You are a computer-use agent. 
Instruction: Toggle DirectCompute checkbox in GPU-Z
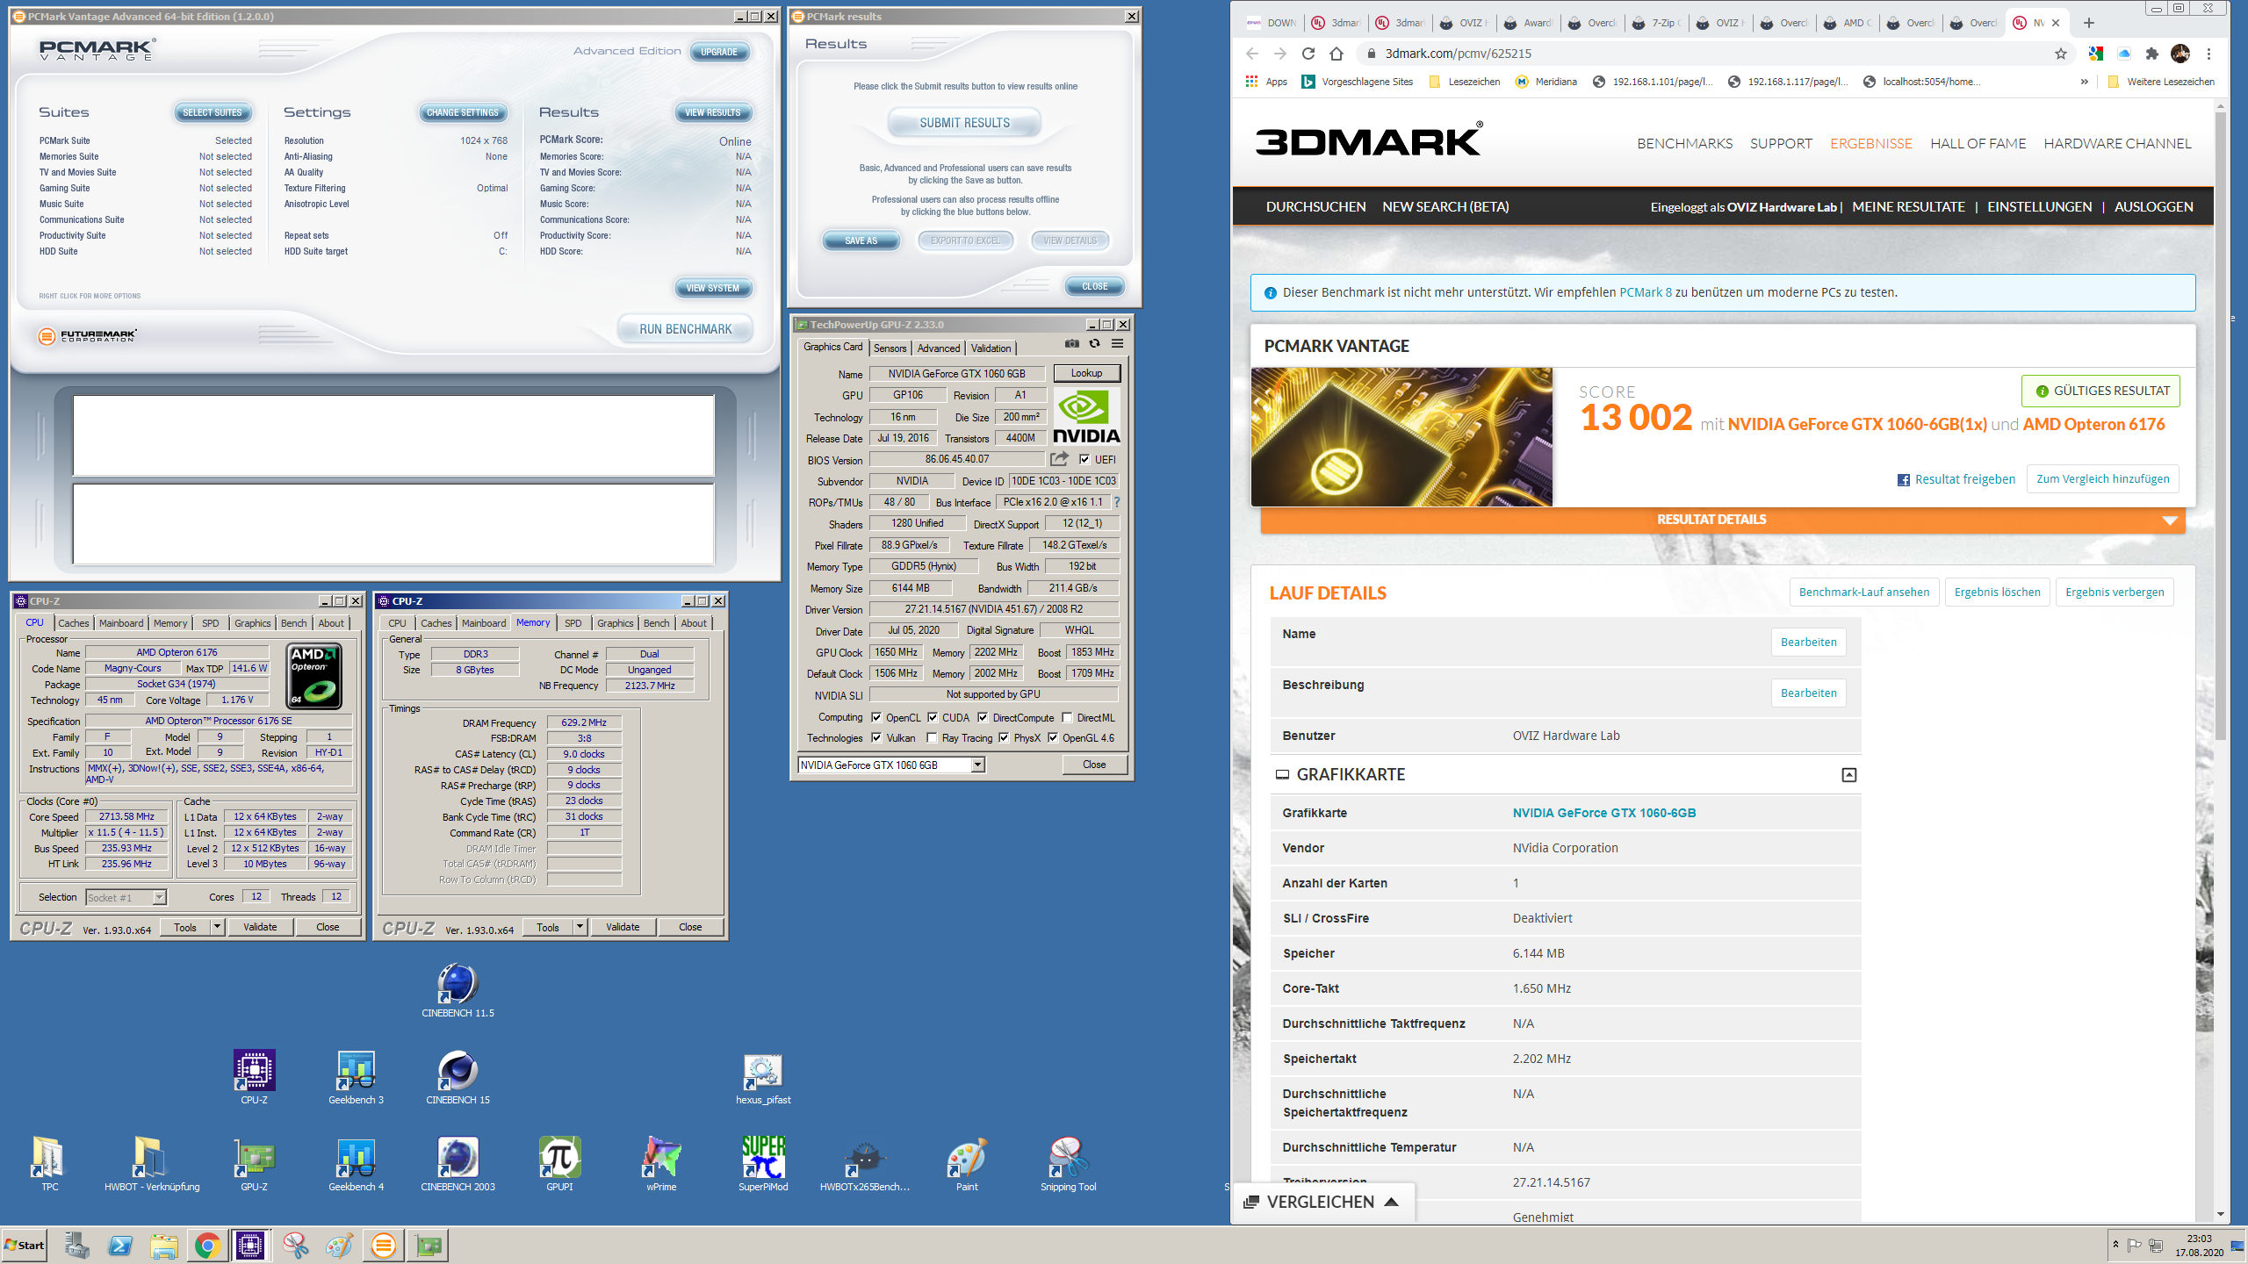click(983, 717)
